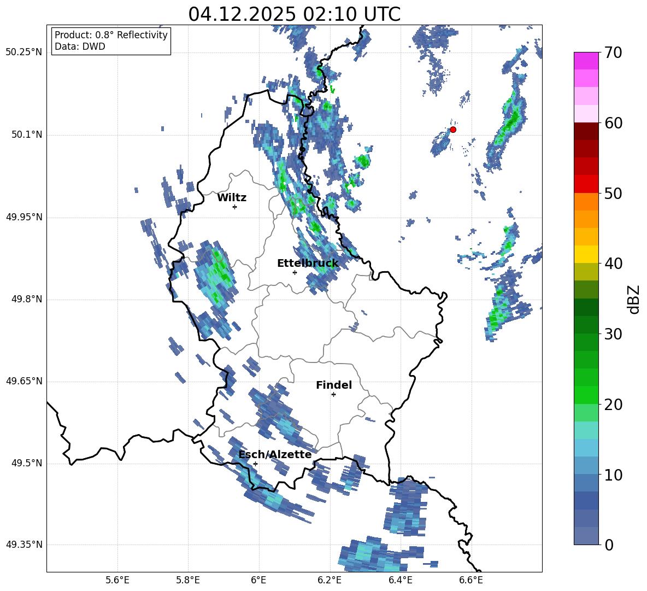Click the colorbar tick label 20
This screenshot has height=591, width=647.
(614, 405)
